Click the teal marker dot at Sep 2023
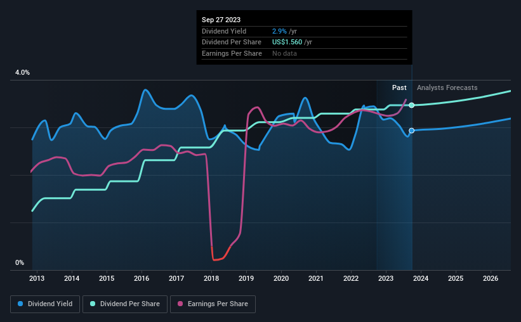This screenshot has width=521, height=322. pos(411,105)
